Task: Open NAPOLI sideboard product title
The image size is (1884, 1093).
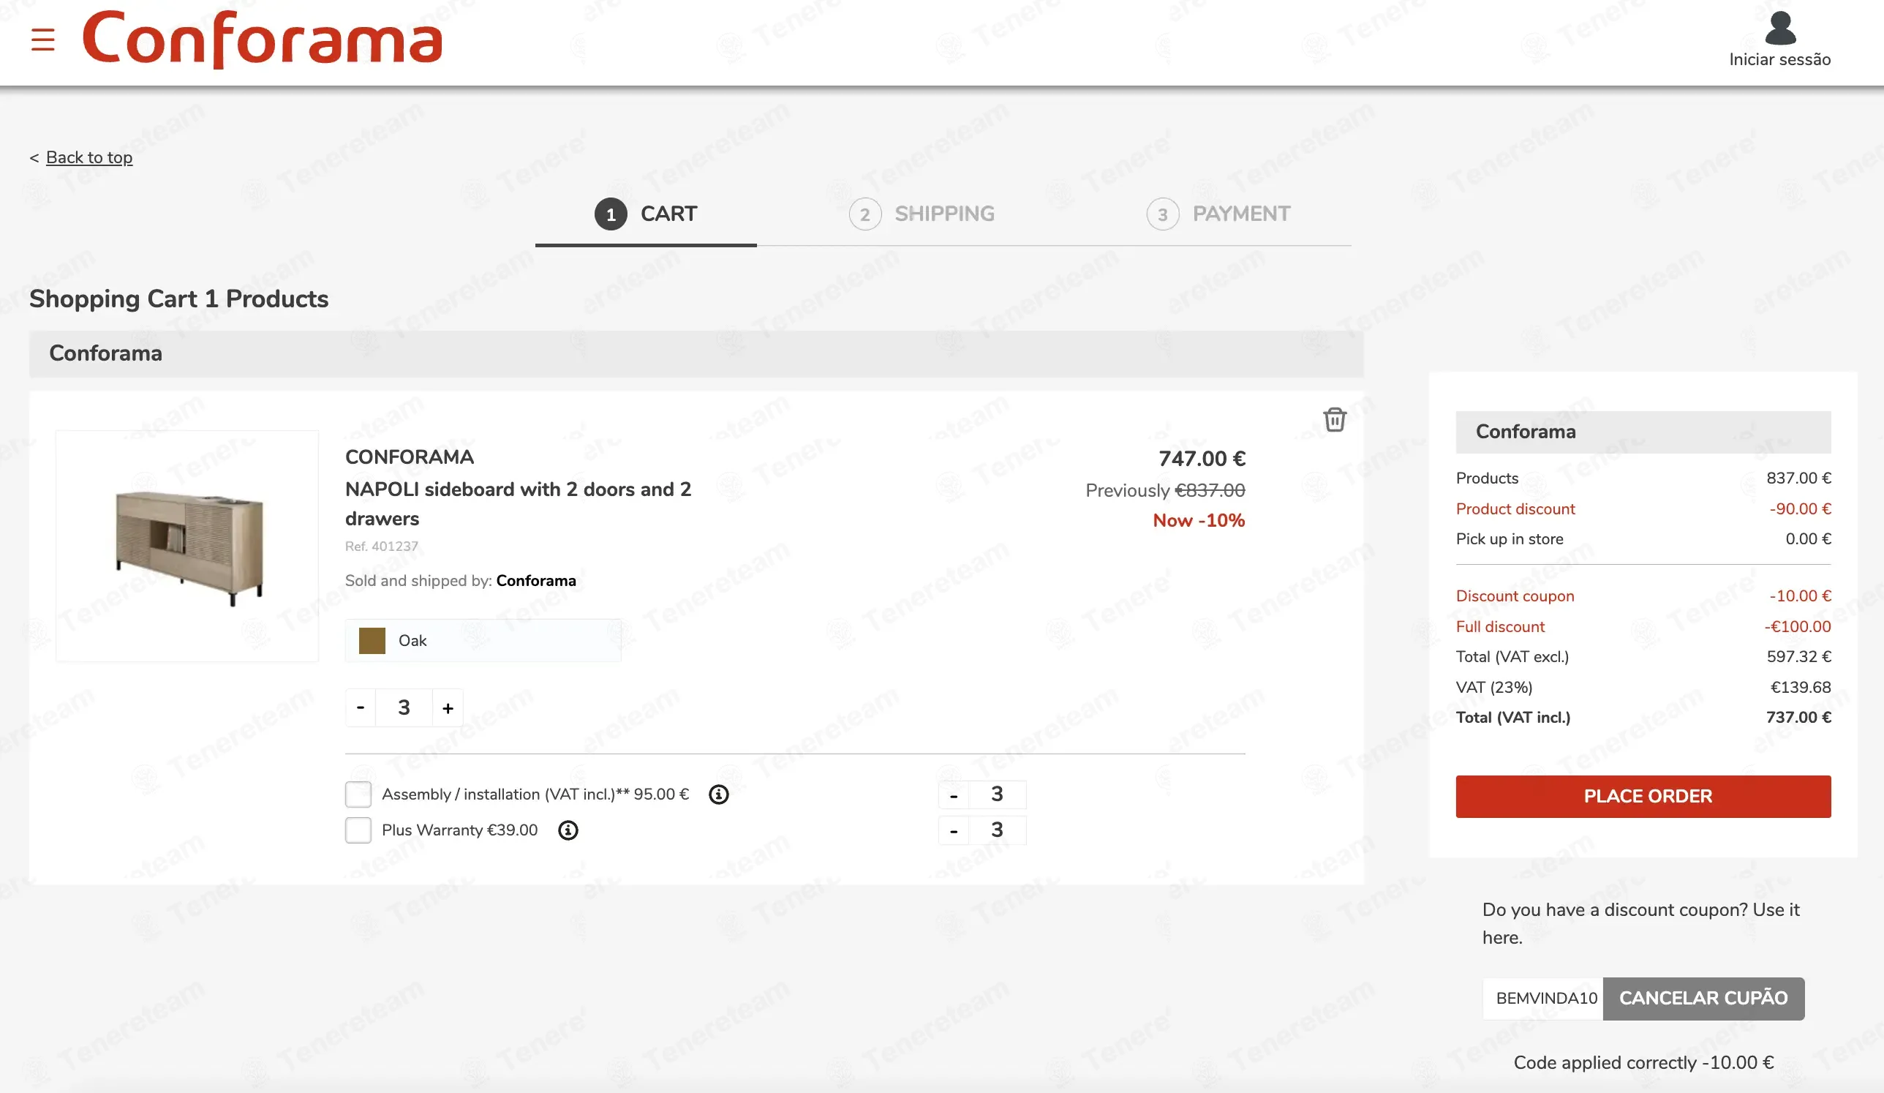Action: 518,504
